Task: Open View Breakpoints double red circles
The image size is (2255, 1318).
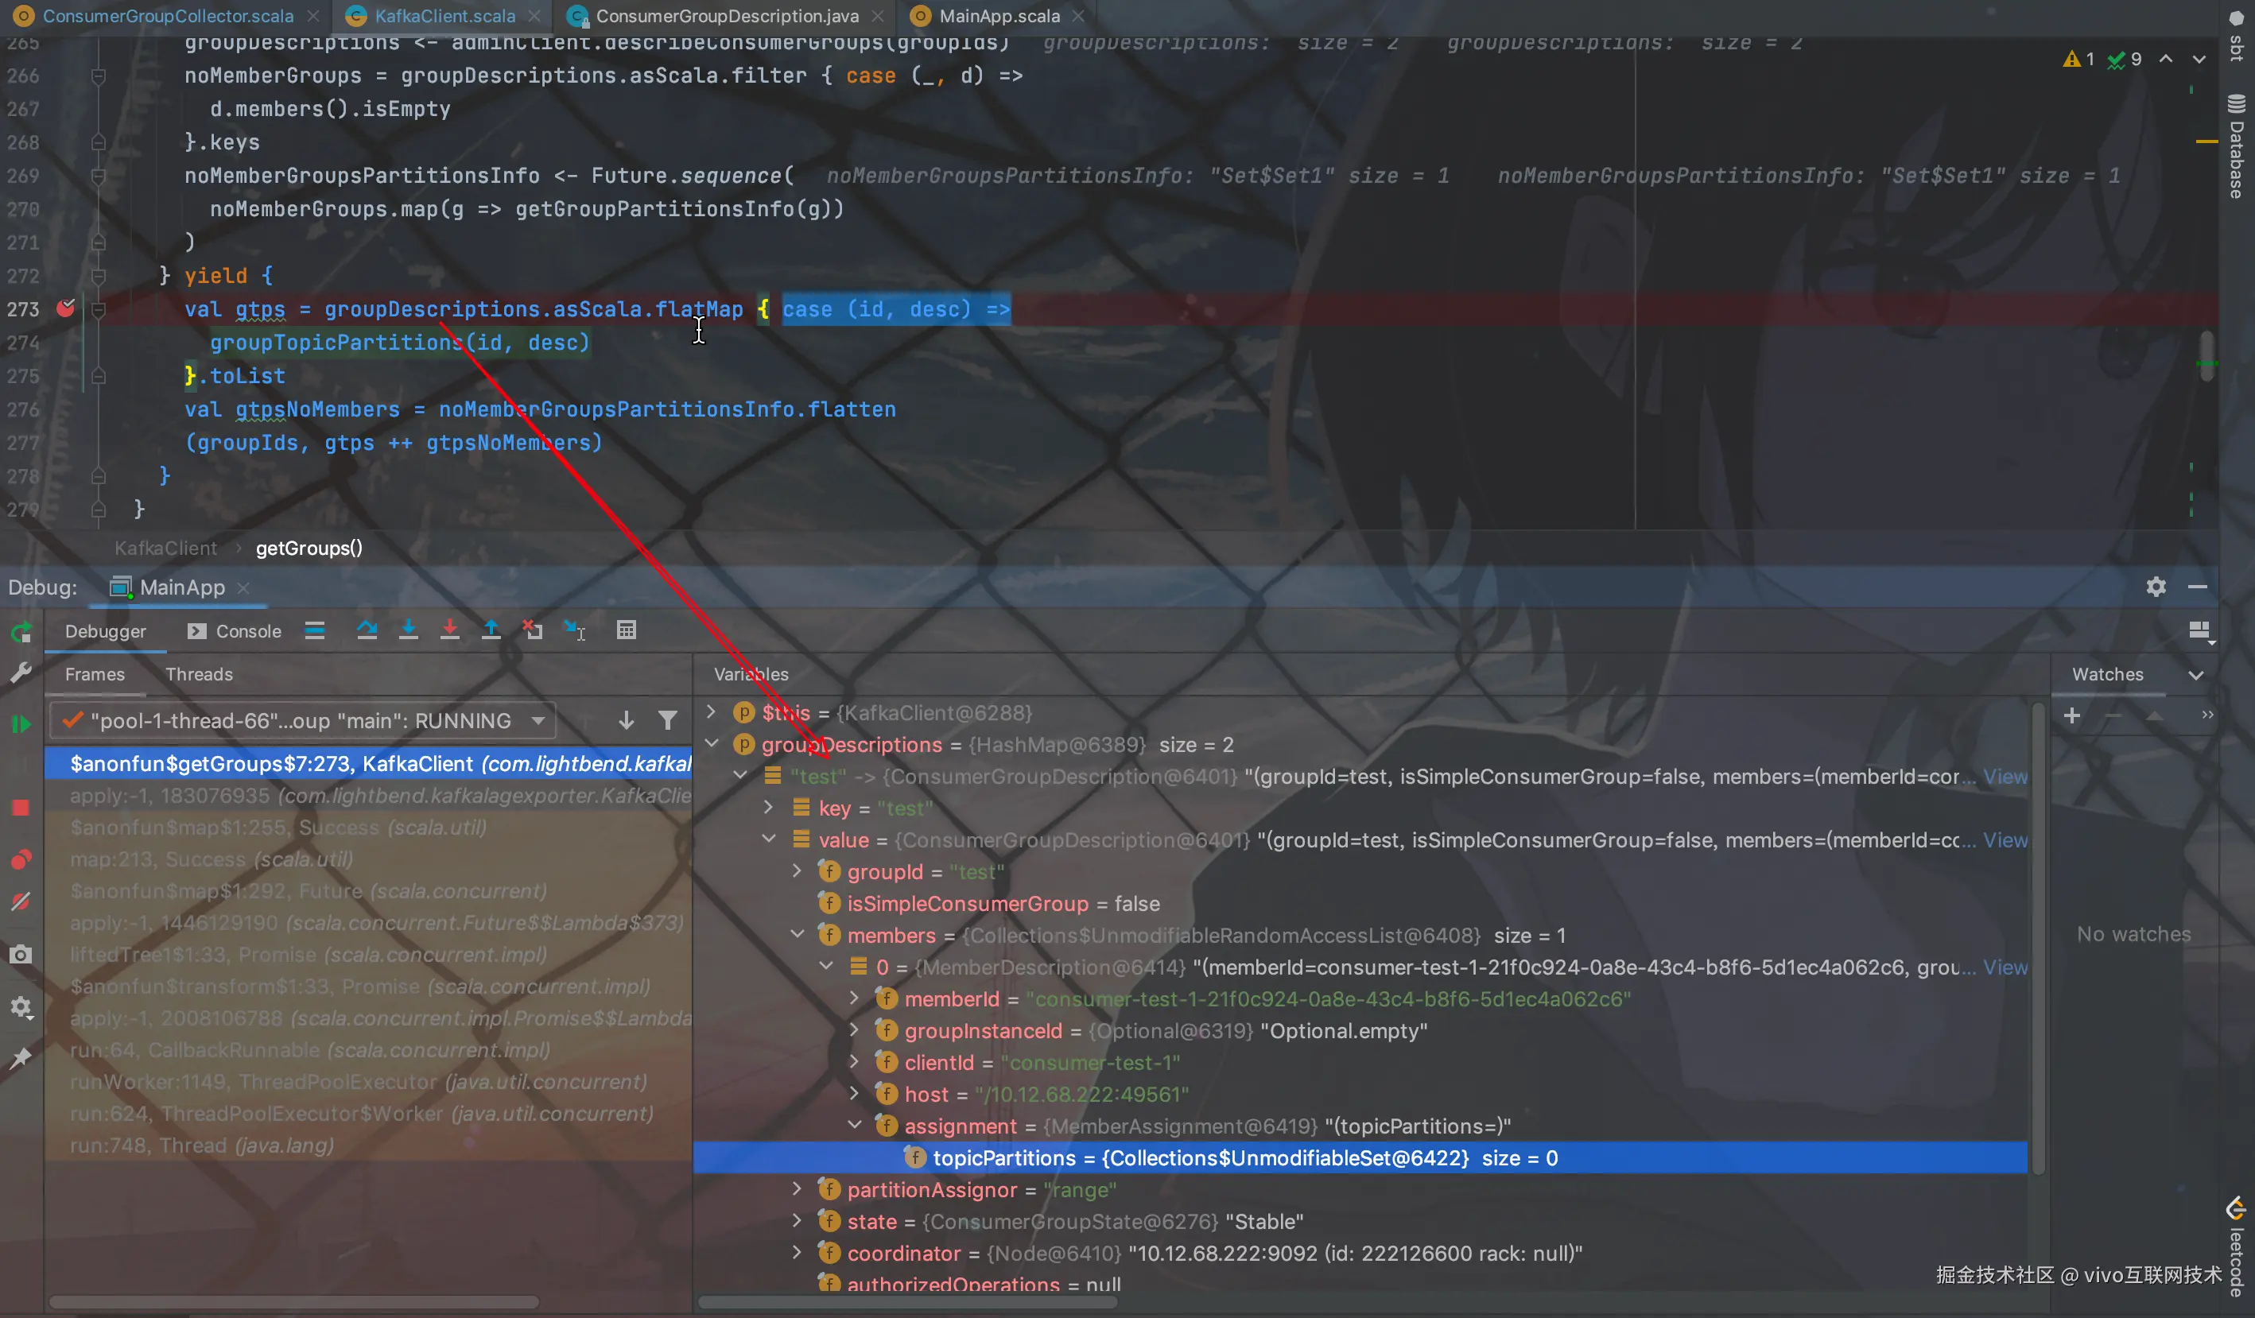Action: [x=21, y=860]
